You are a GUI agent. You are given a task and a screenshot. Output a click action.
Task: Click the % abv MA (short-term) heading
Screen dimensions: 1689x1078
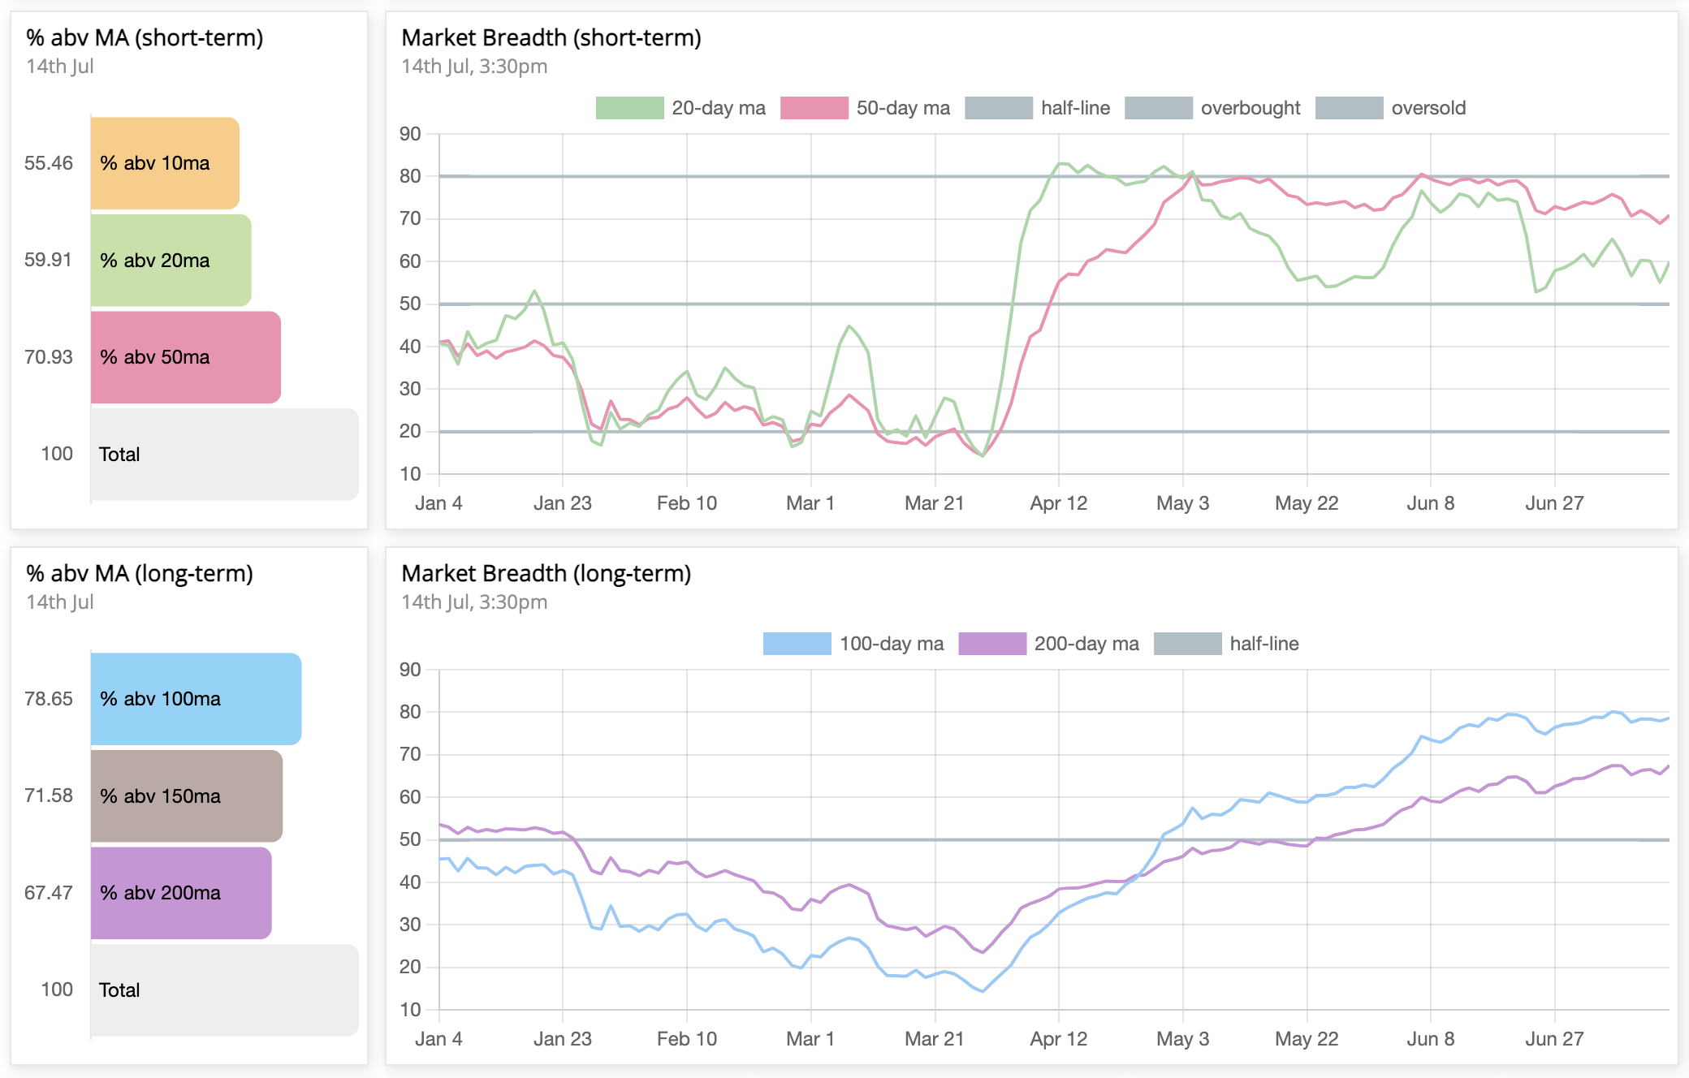click(145, 37)
